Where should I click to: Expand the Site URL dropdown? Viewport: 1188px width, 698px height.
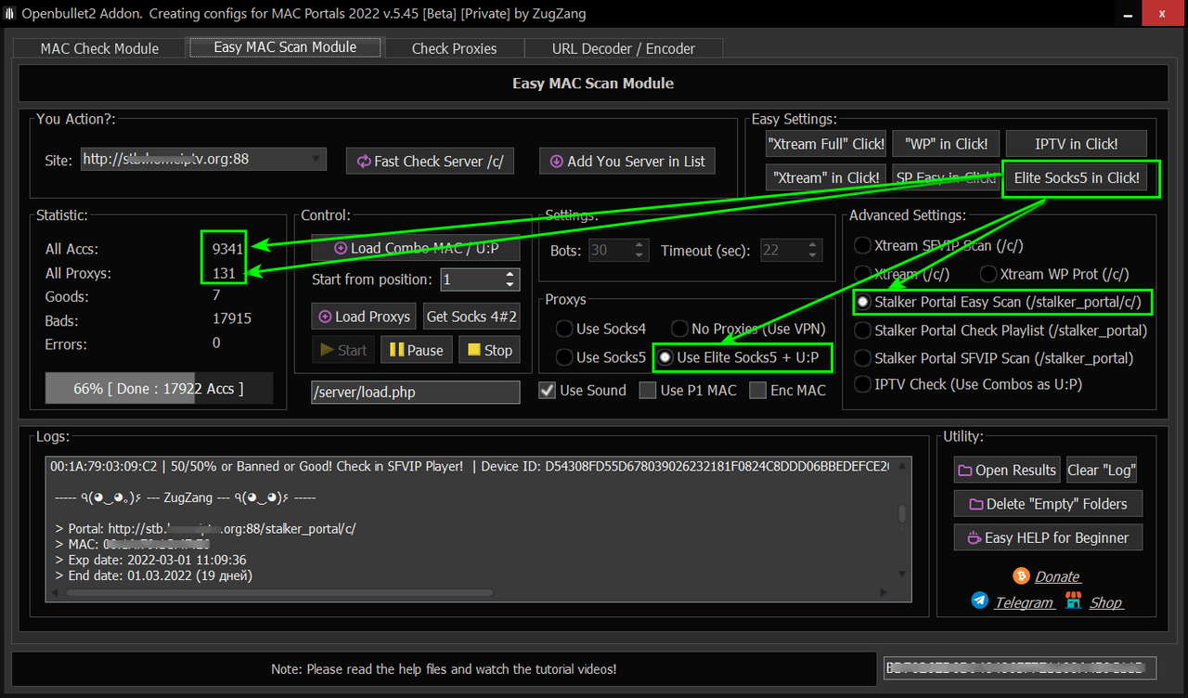click(316, 159)
